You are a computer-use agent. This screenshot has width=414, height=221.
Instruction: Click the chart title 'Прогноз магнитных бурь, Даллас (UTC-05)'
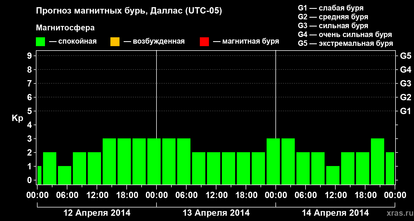coord(129,11)
